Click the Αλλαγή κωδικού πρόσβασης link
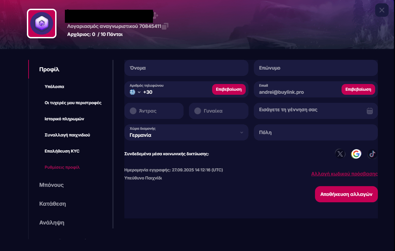This screenshot has width=395, height=251. point(344,174)
